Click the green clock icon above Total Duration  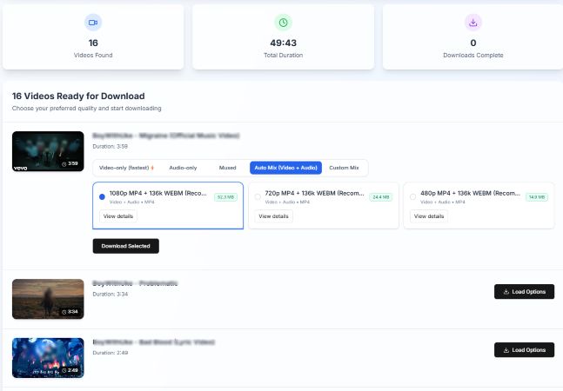(283, 22)
